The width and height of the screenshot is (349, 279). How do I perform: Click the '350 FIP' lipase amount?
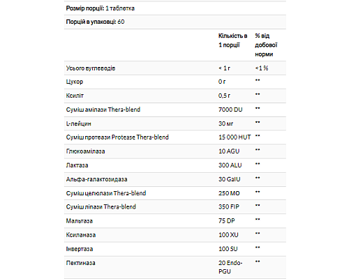point(229,206)
